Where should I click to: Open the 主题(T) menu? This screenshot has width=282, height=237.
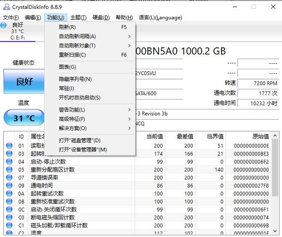pos(78,17)
